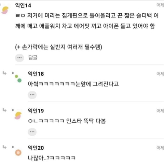Click 어제 timestamp on 익인19 reply
This screenshot has height=162, width=164.
click(160, 111)
